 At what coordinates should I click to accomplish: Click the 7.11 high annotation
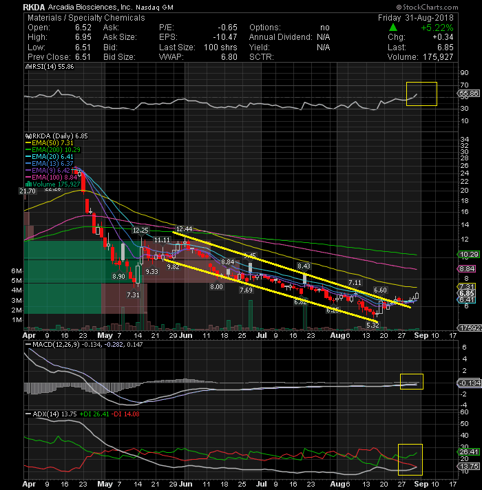(355, 283)
